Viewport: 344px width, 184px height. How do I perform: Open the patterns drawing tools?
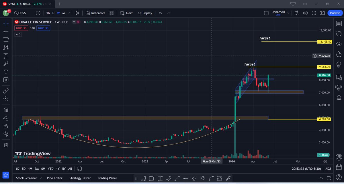point(6,48)
